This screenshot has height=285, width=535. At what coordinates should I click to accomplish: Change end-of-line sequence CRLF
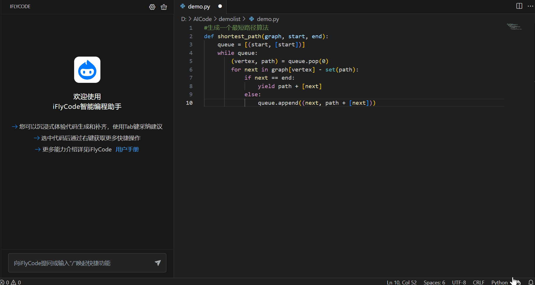(x=479, y=282)
